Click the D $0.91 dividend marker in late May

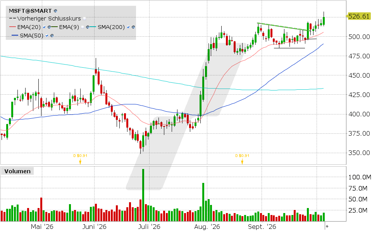(80, 159)
